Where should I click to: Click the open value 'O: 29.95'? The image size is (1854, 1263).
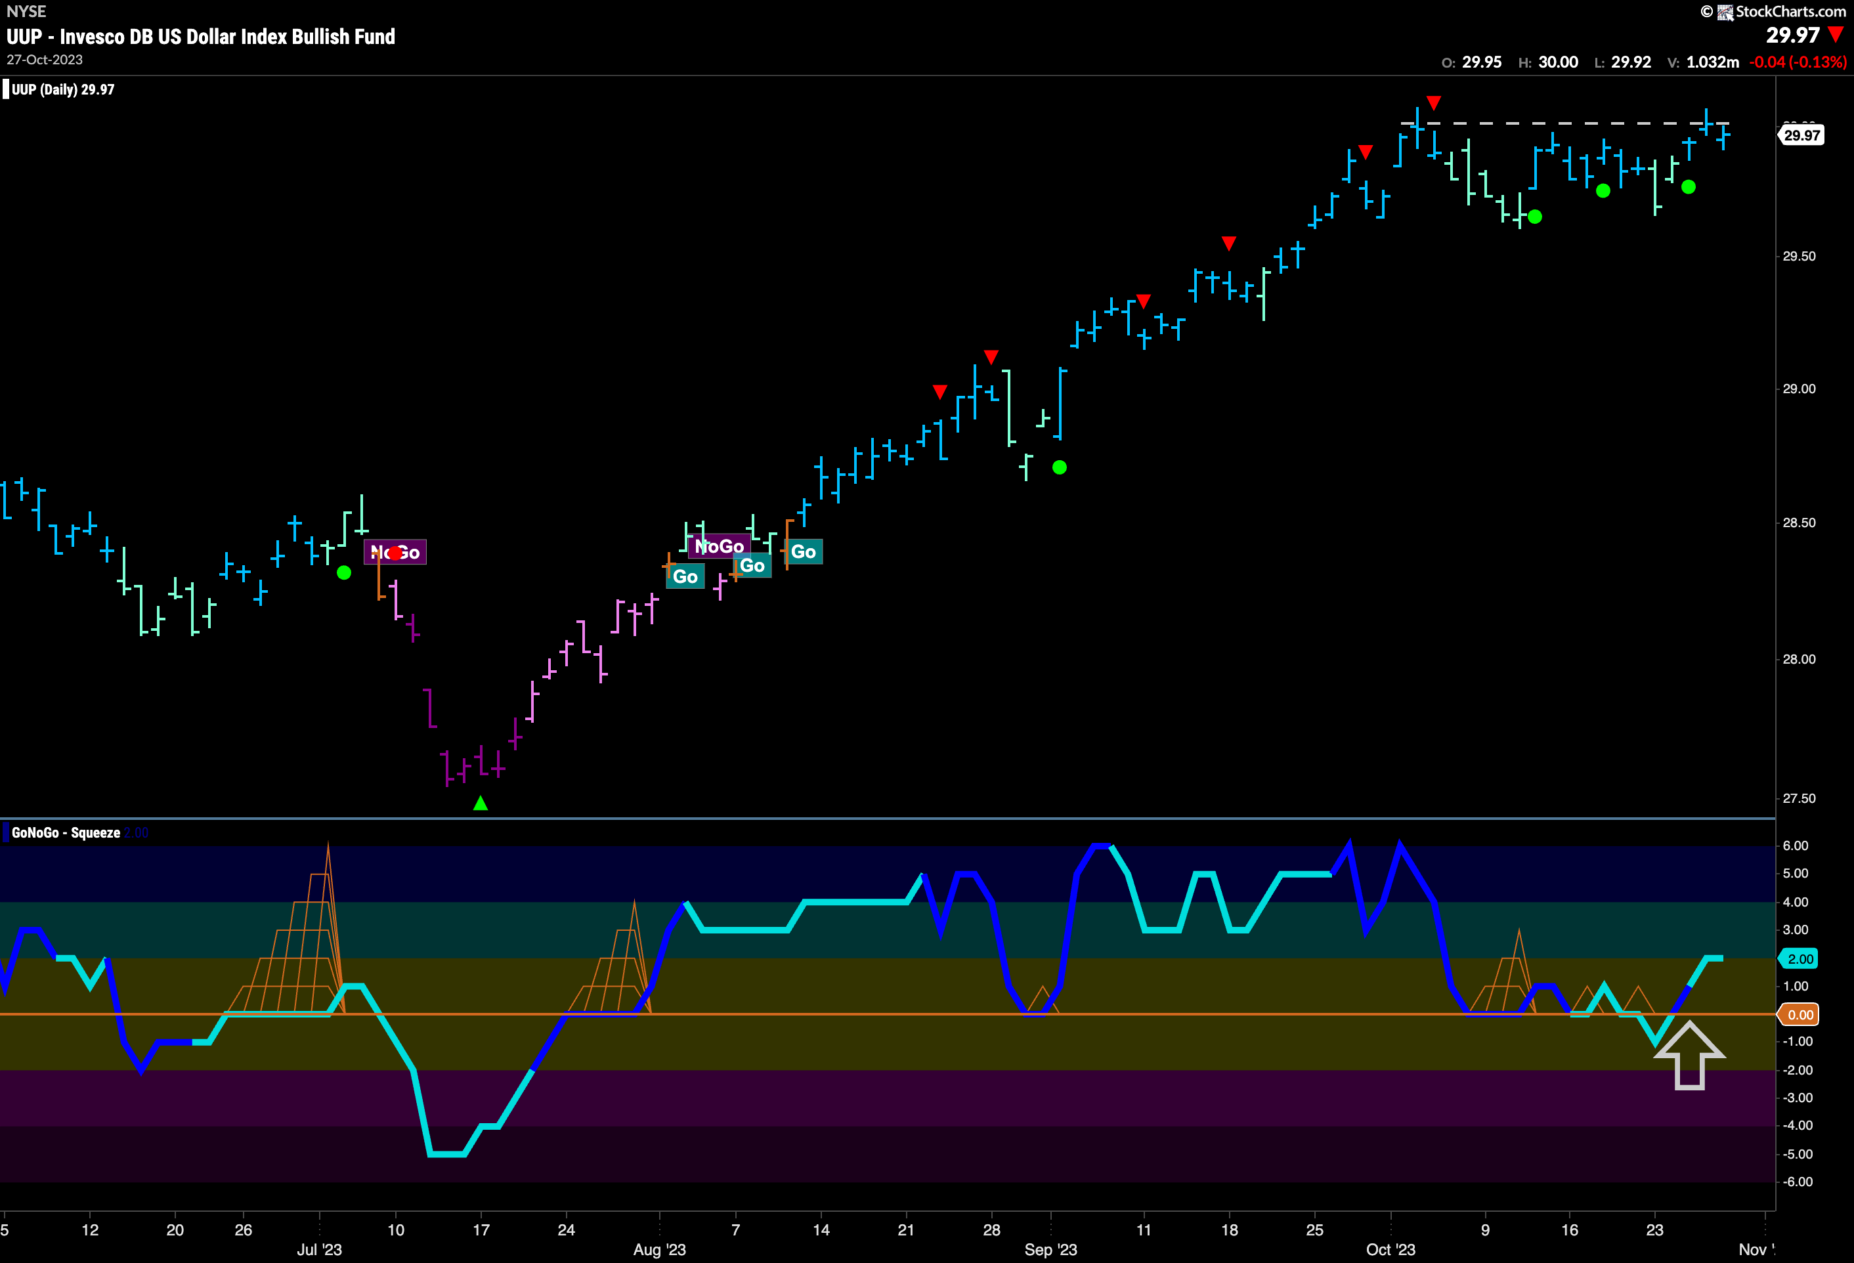click(x=1472, y=62)
